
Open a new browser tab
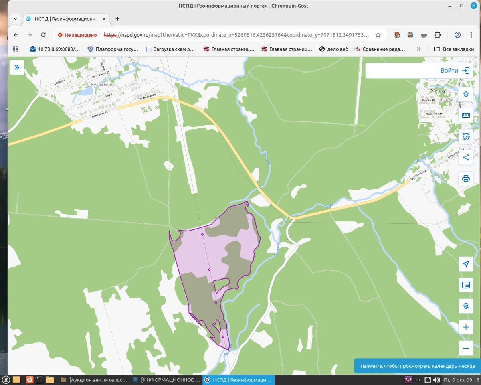click(x=117, y=19)
